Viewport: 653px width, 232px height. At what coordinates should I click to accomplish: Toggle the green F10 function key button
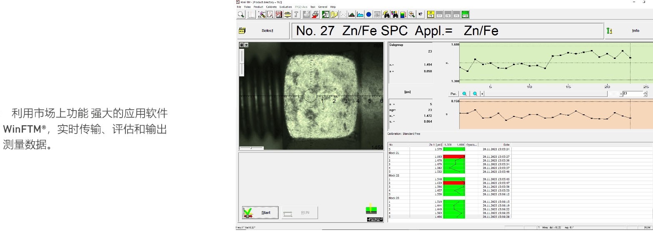465,14
